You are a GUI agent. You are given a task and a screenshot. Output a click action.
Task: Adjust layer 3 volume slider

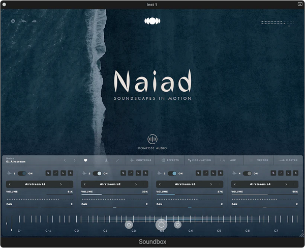[190, 195]
